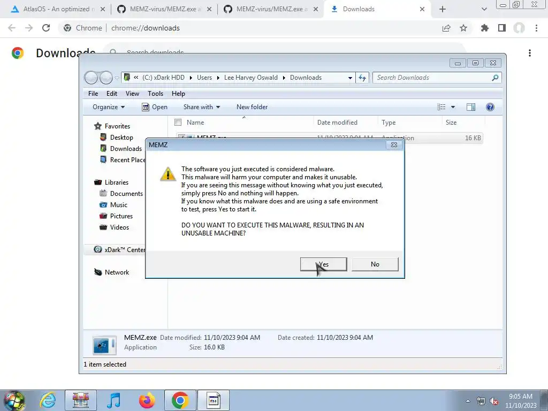Image resolution: width=548 pixels, height=411 pixels.
Task: Click the Explorer back arrow button
Action: (x=91, y=78)
